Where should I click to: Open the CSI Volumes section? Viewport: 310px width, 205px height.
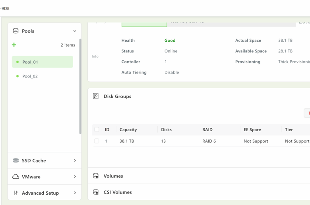[x=118, y=192]
